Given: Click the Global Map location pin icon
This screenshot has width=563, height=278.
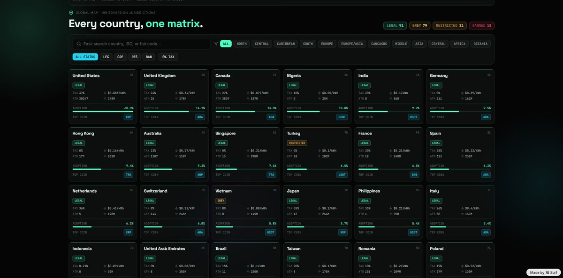Looking at the screenshot, I should click(71, 13).
